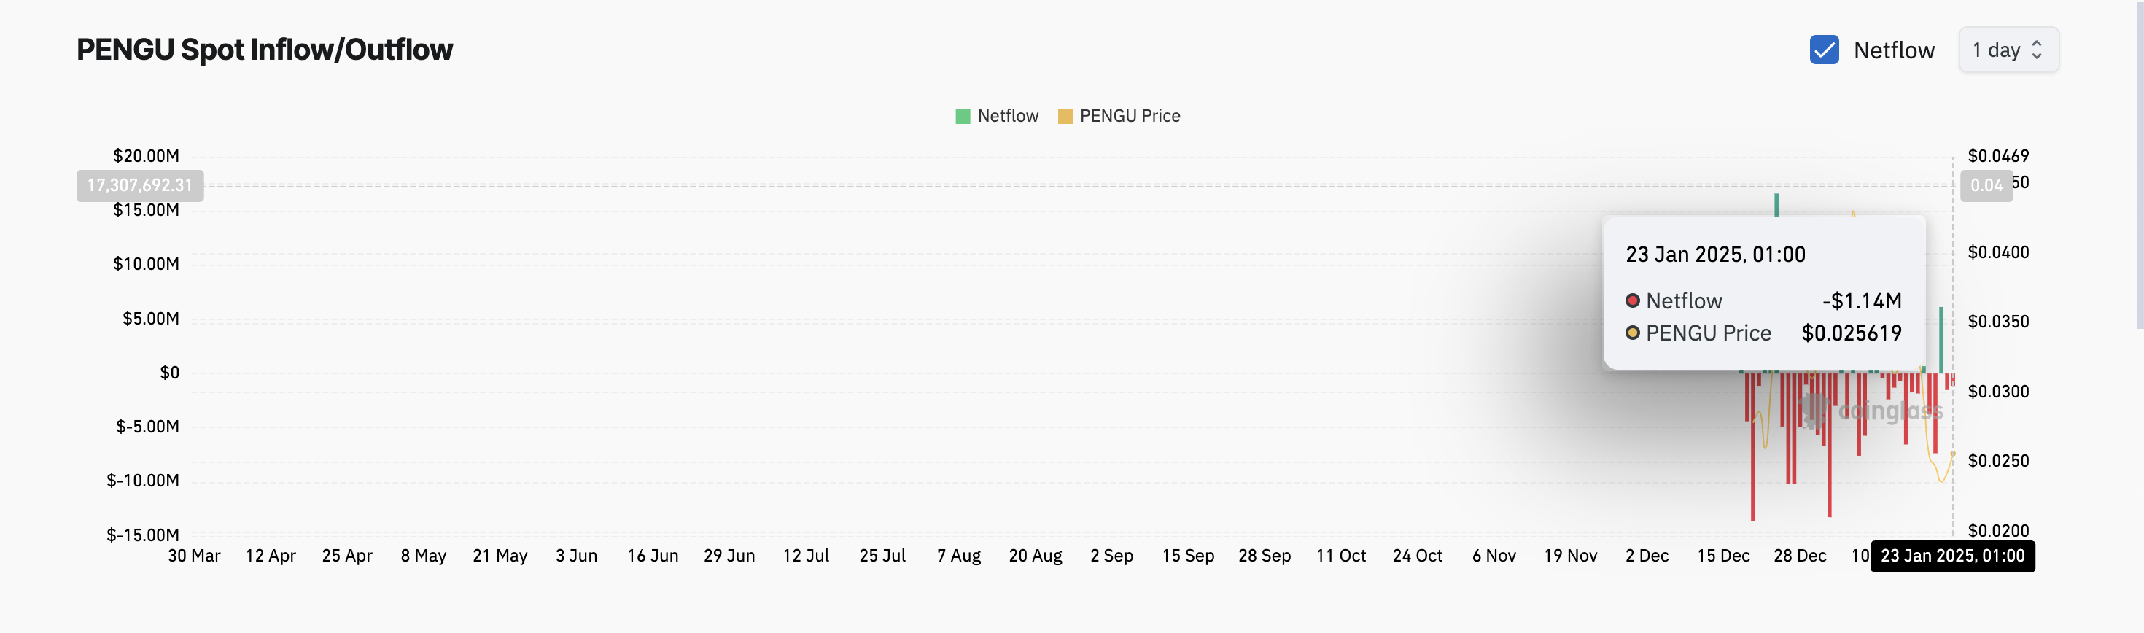Screen dimensions: 2144x633
Task: Toggle the PENGU Price legend label
Action: (x=1130, y=117)
